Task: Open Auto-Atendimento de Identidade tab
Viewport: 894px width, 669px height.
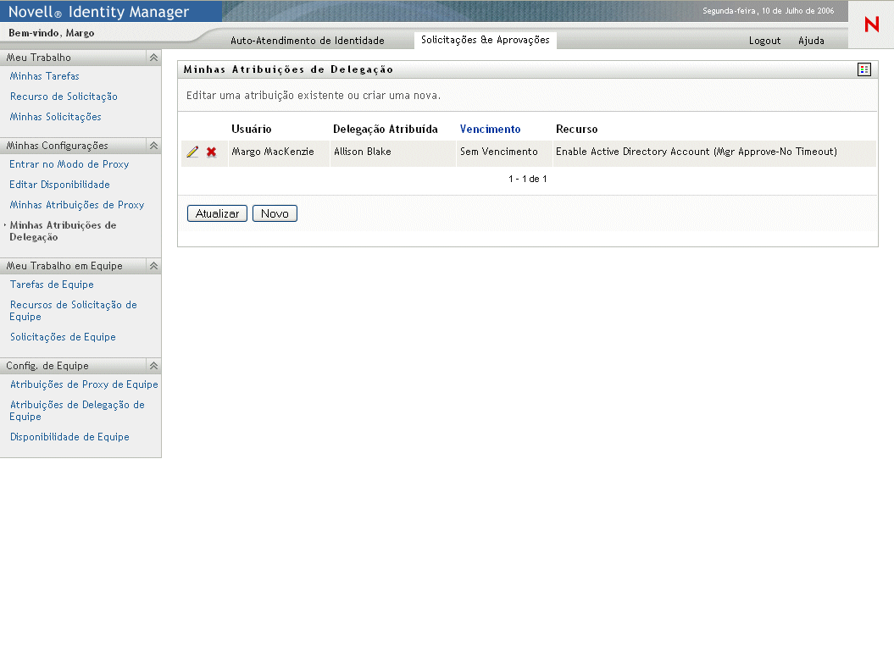Action: coord(308,41)
